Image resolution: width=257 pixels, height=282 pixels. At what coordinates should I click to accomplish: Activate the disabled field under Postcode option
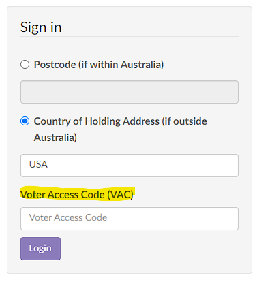(130, 92)
